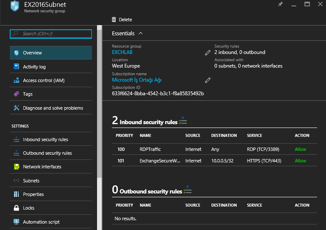Click the Inbound security rules sidebar icon
The image size is (326, 230).
click(16, 139)
